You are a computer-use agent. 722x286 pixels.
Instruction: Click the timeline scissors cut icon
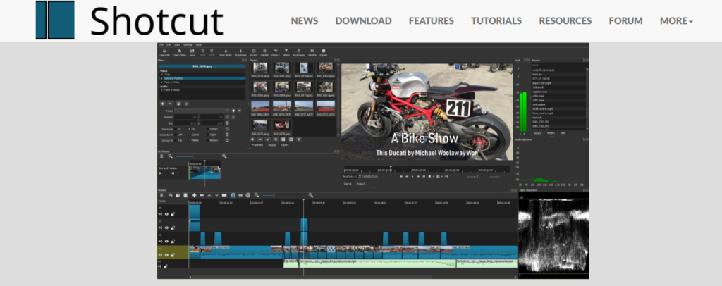coord(171,195)
